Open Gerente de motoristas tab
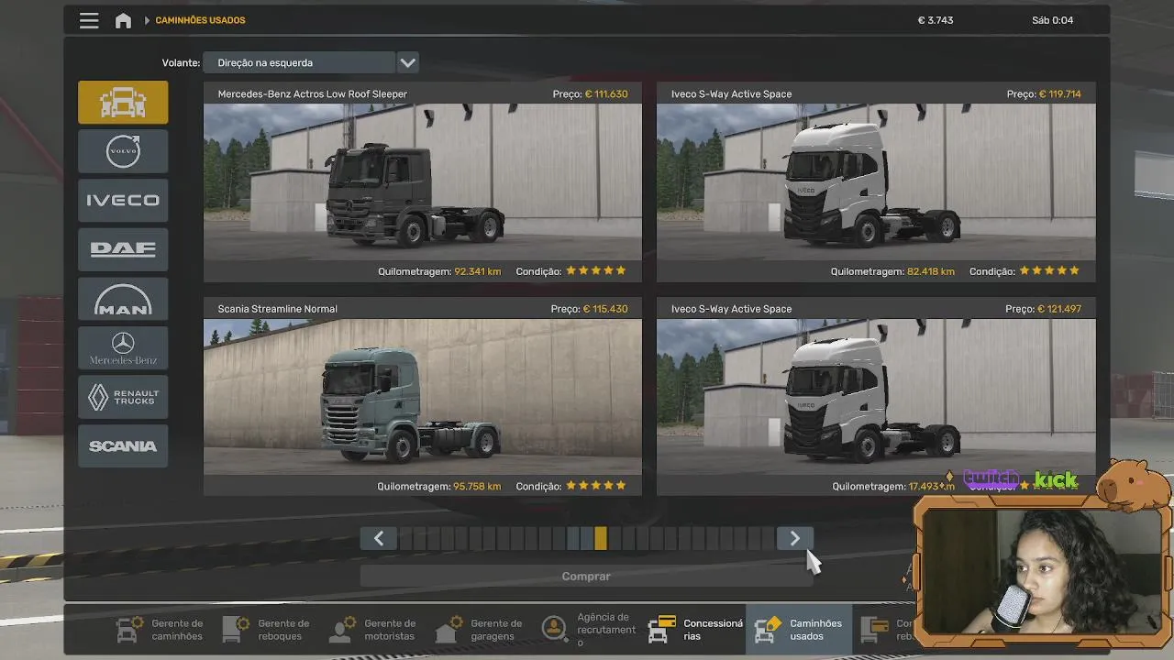This screenshot has width=1174, height=660. pyautogui.click(x=373, y=630)
